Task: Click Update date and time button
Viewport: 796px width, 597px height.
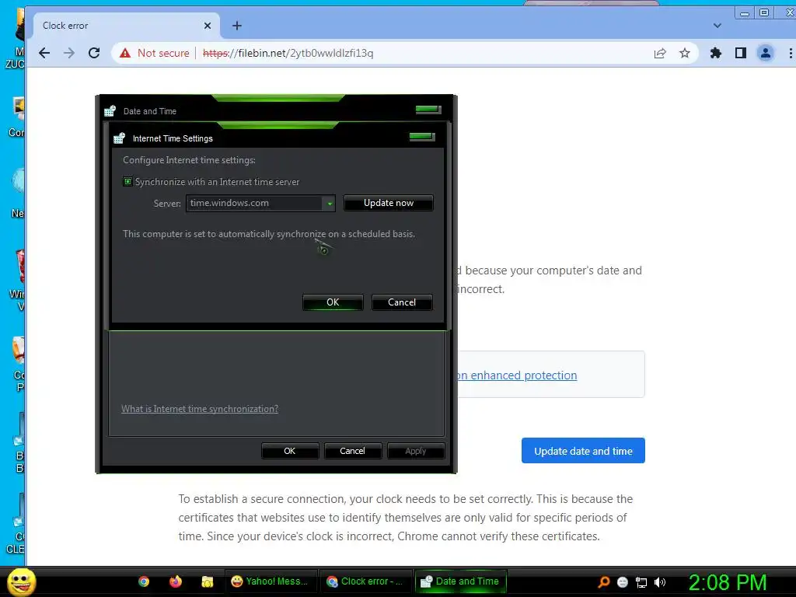Action: 583,451
